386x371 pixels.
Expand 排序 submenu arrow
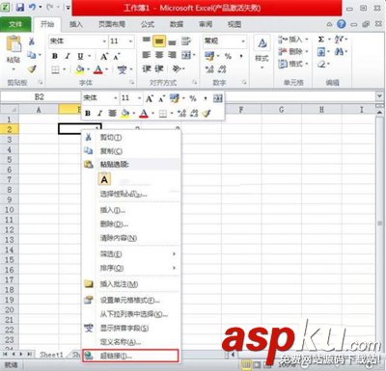pyautogui.click(x=174, y=268)
